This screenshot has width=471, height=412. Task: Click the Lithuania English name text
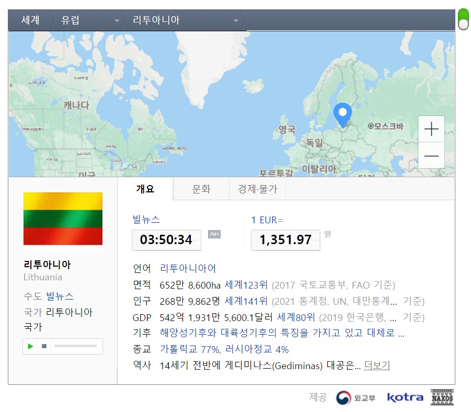click(43, 277)
